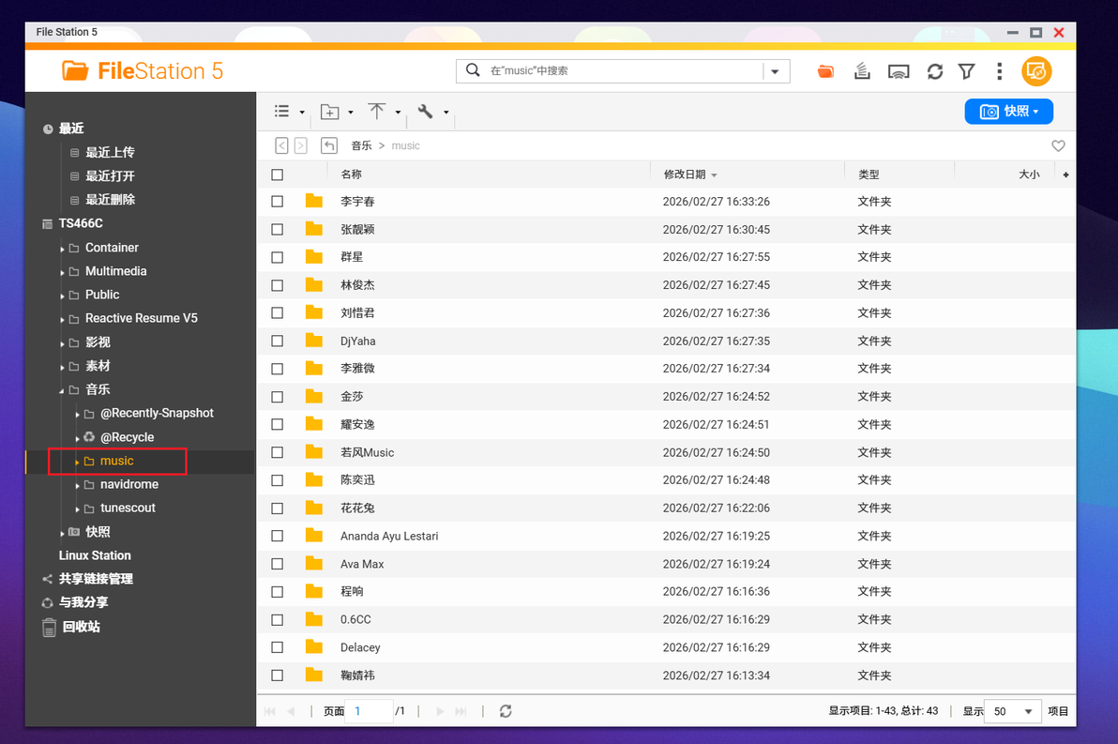Open Linux Station in sidebar
This screenshot has width=1118, height=744.
coord(95,555)
